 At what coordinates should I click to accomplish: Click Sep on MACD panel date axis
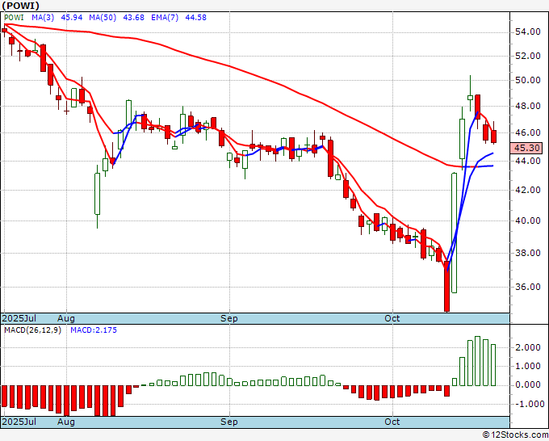coord(229,422)
